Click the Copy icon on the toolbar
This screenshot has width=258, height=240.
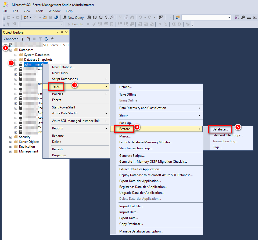(x=126, y=17)
